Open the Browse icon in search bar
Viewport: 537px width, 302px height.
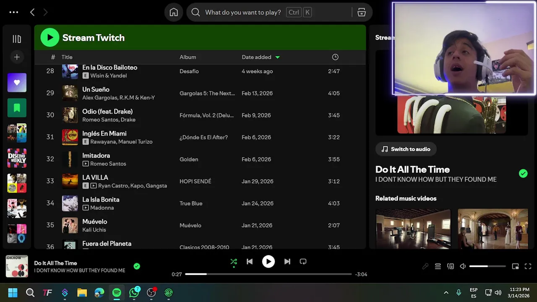pos(362,12)
